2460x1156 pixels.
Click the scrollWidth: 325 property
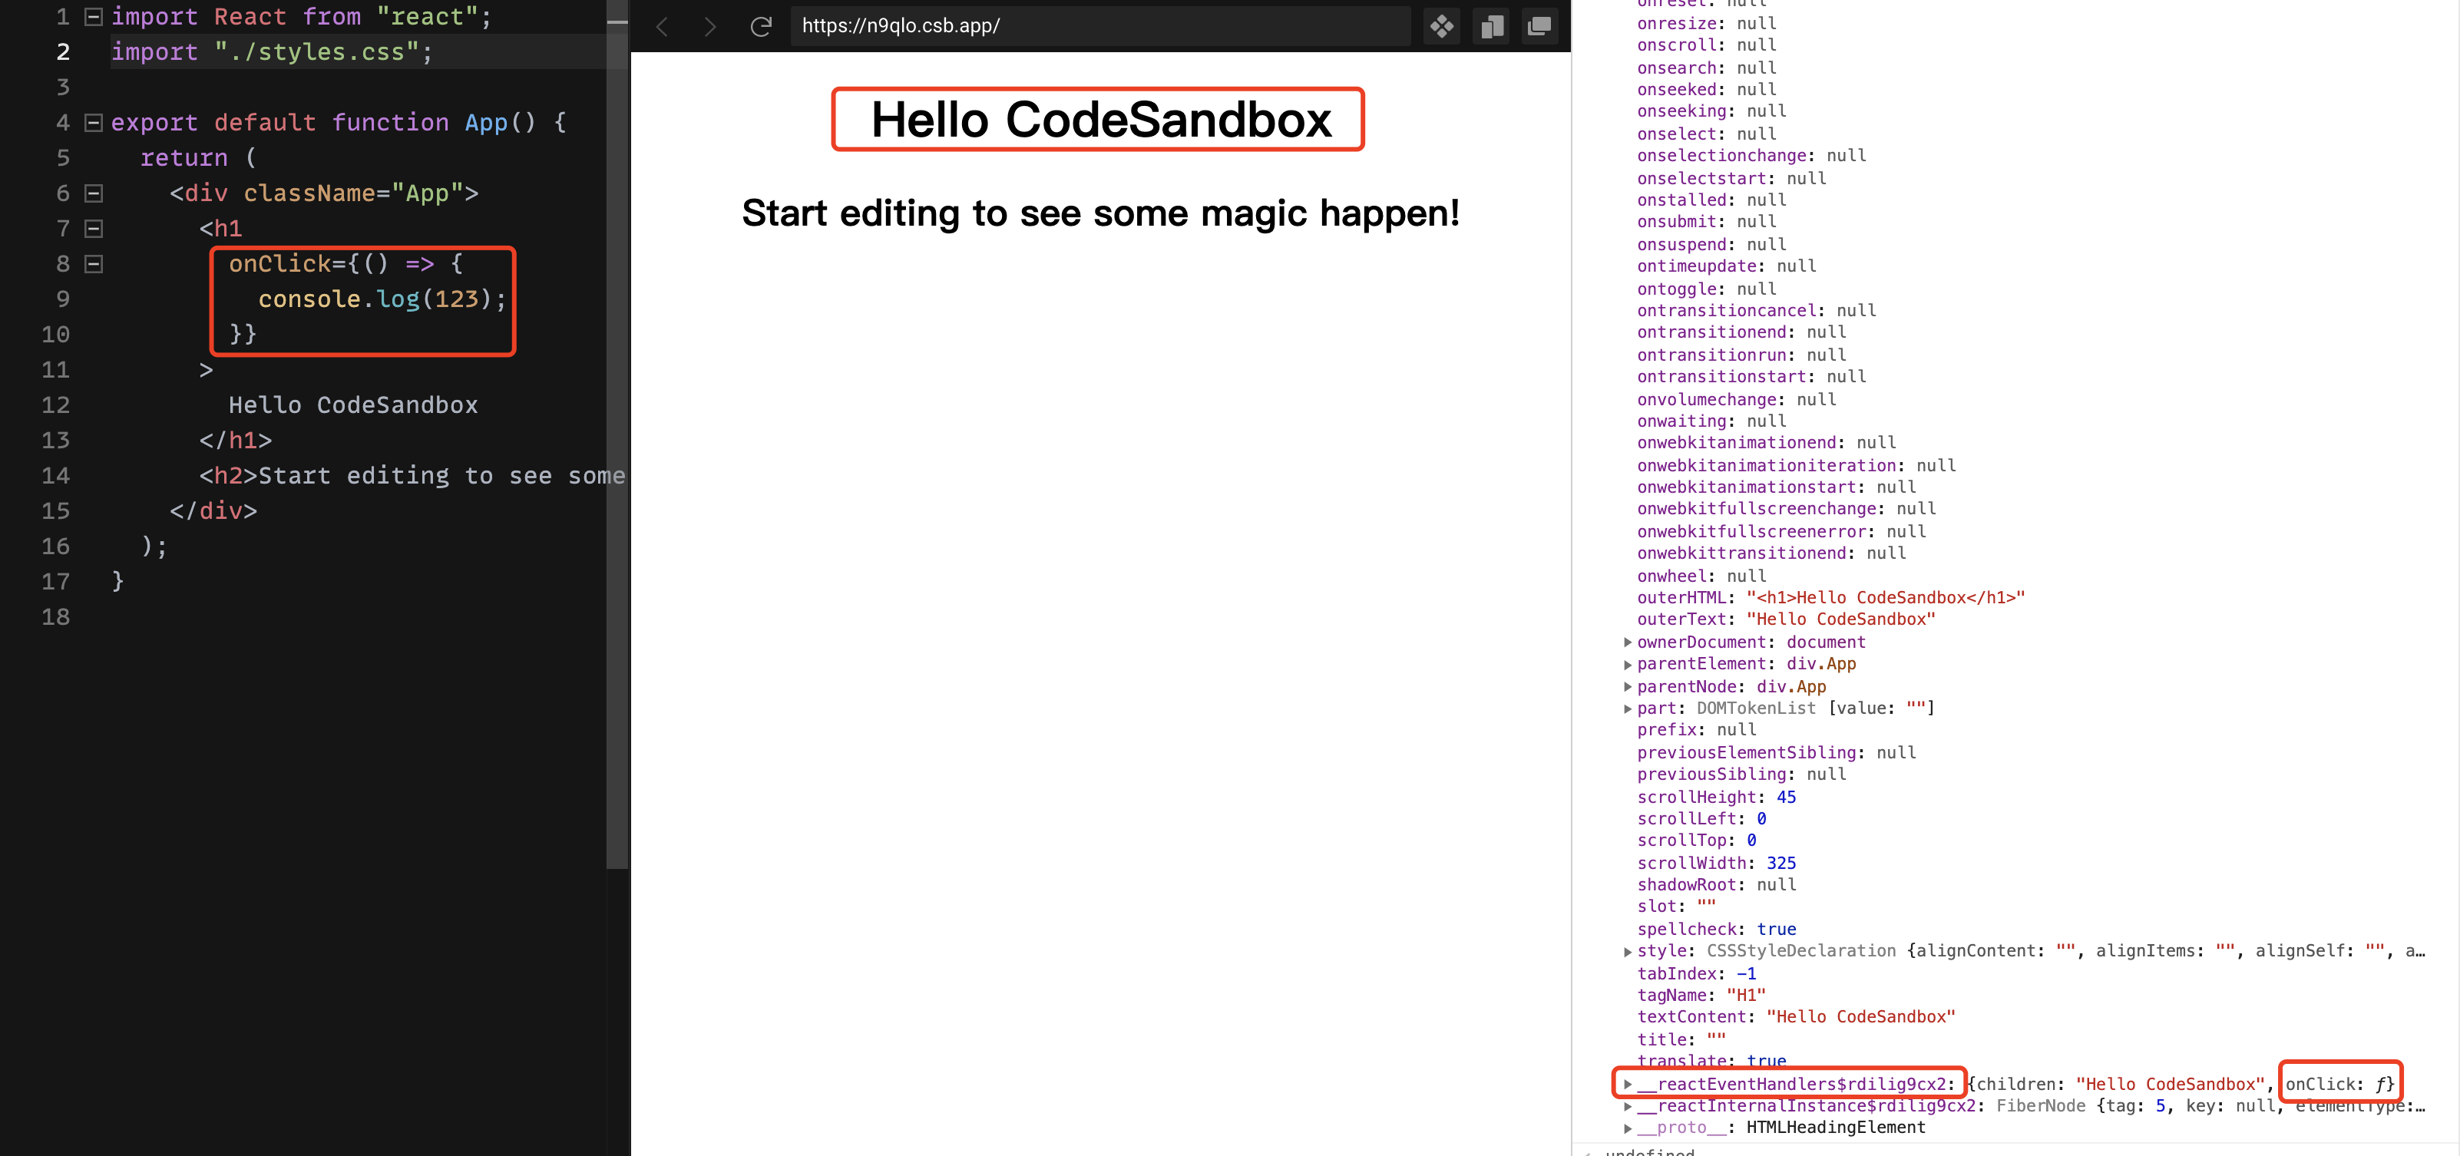(x=1716, y=864)
